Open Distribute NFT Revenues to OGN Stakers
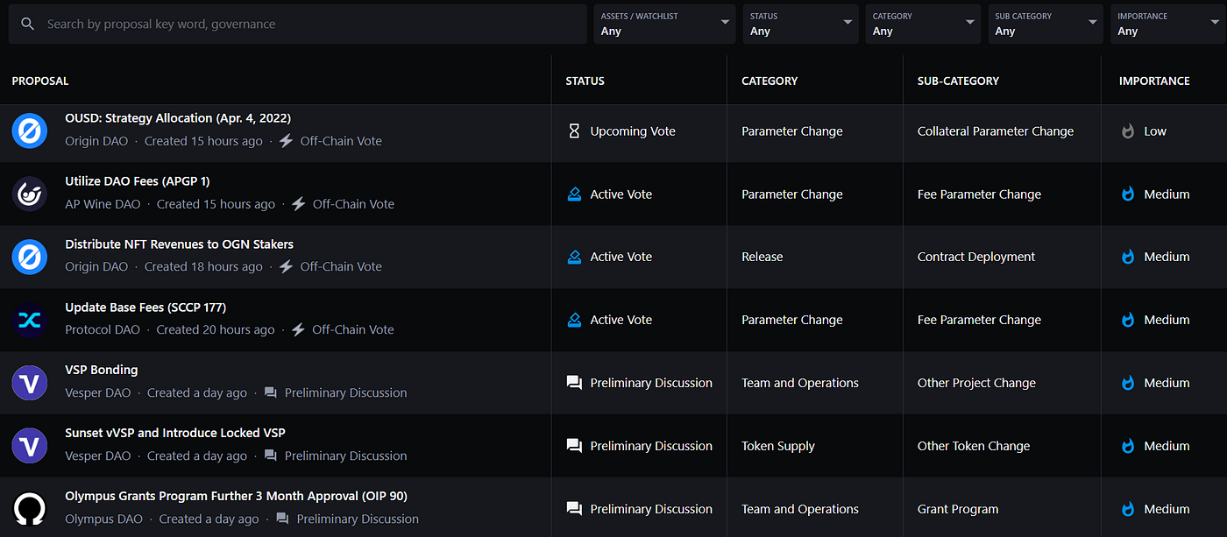The image size is (1227, 537). tap(179, 244)
